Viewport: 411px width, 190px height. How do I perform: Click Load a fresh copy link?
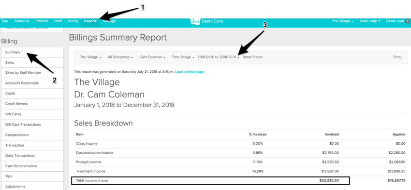189,71
